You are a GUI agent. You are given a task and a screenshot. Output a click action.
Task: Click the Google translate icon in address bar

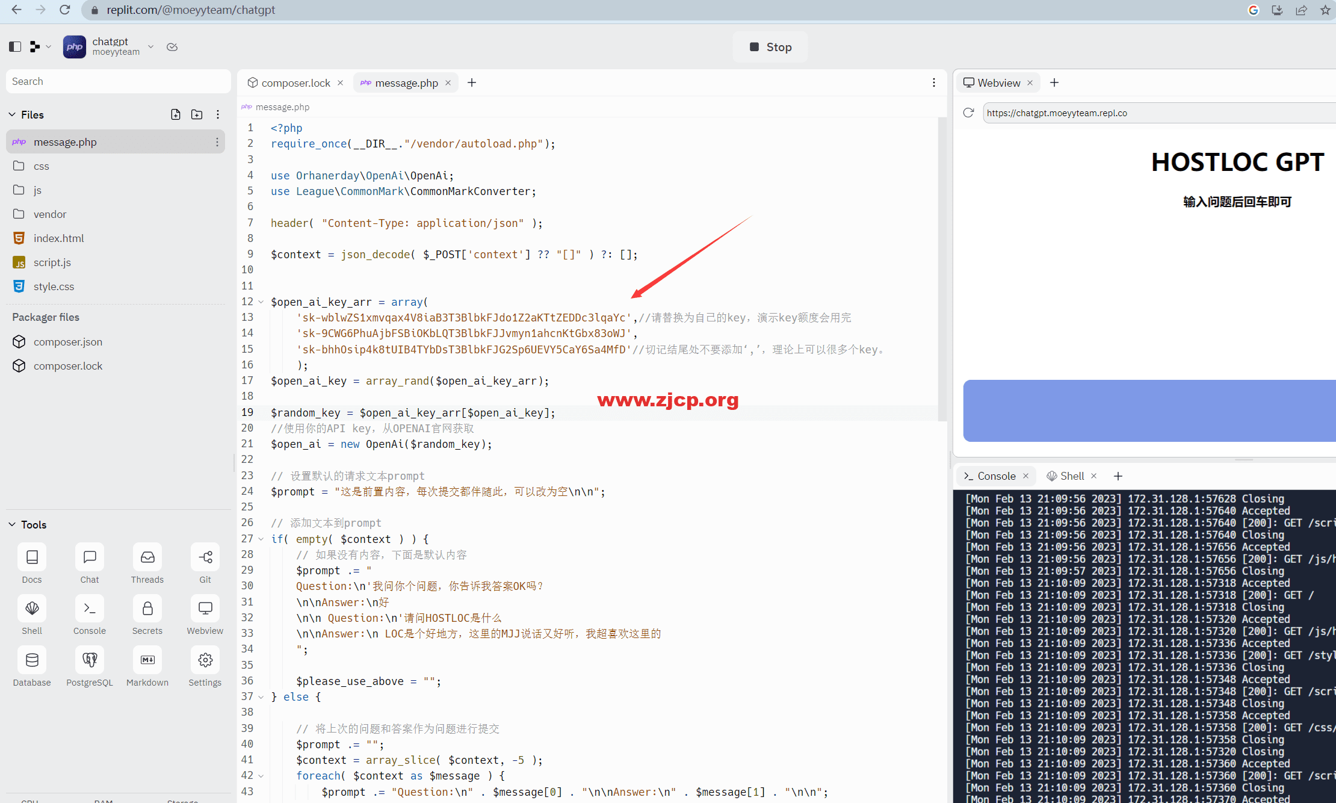(1254, 10)
